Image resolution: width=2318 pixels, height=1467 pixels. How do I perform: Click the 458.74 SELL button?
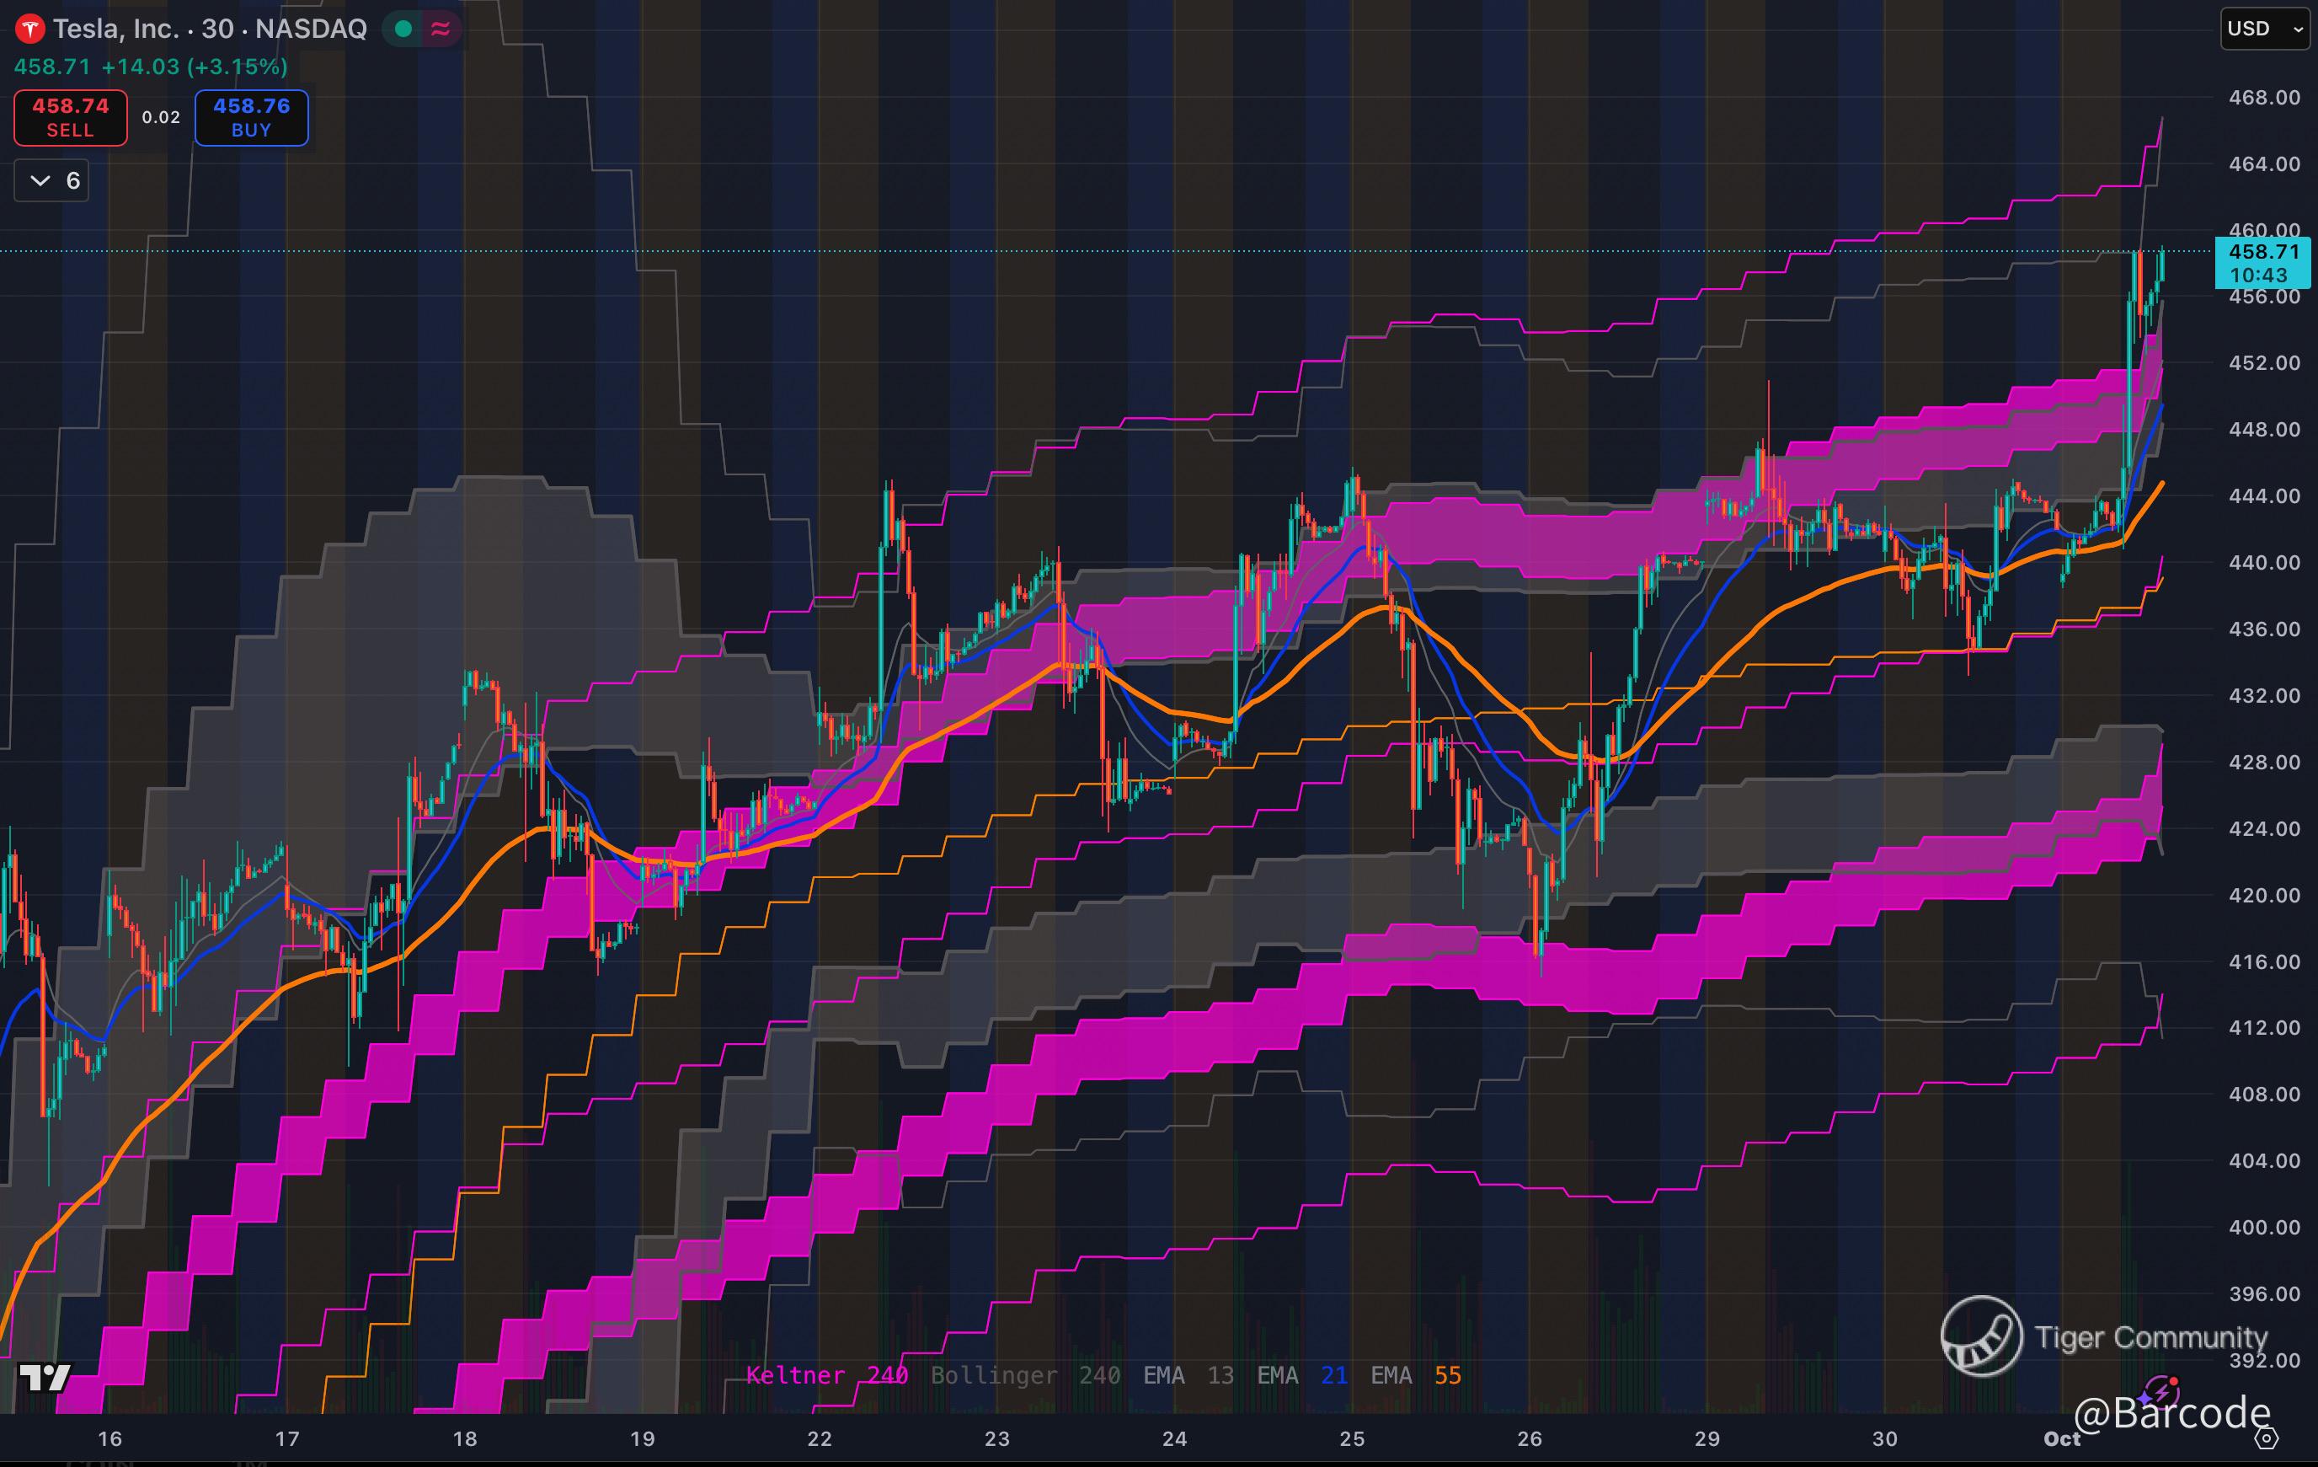tap(70, 117)
